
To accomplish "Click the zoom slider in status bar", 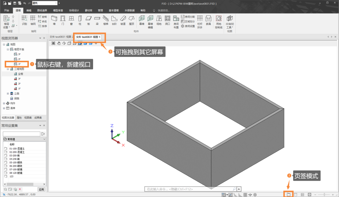I will pos(325,195).
